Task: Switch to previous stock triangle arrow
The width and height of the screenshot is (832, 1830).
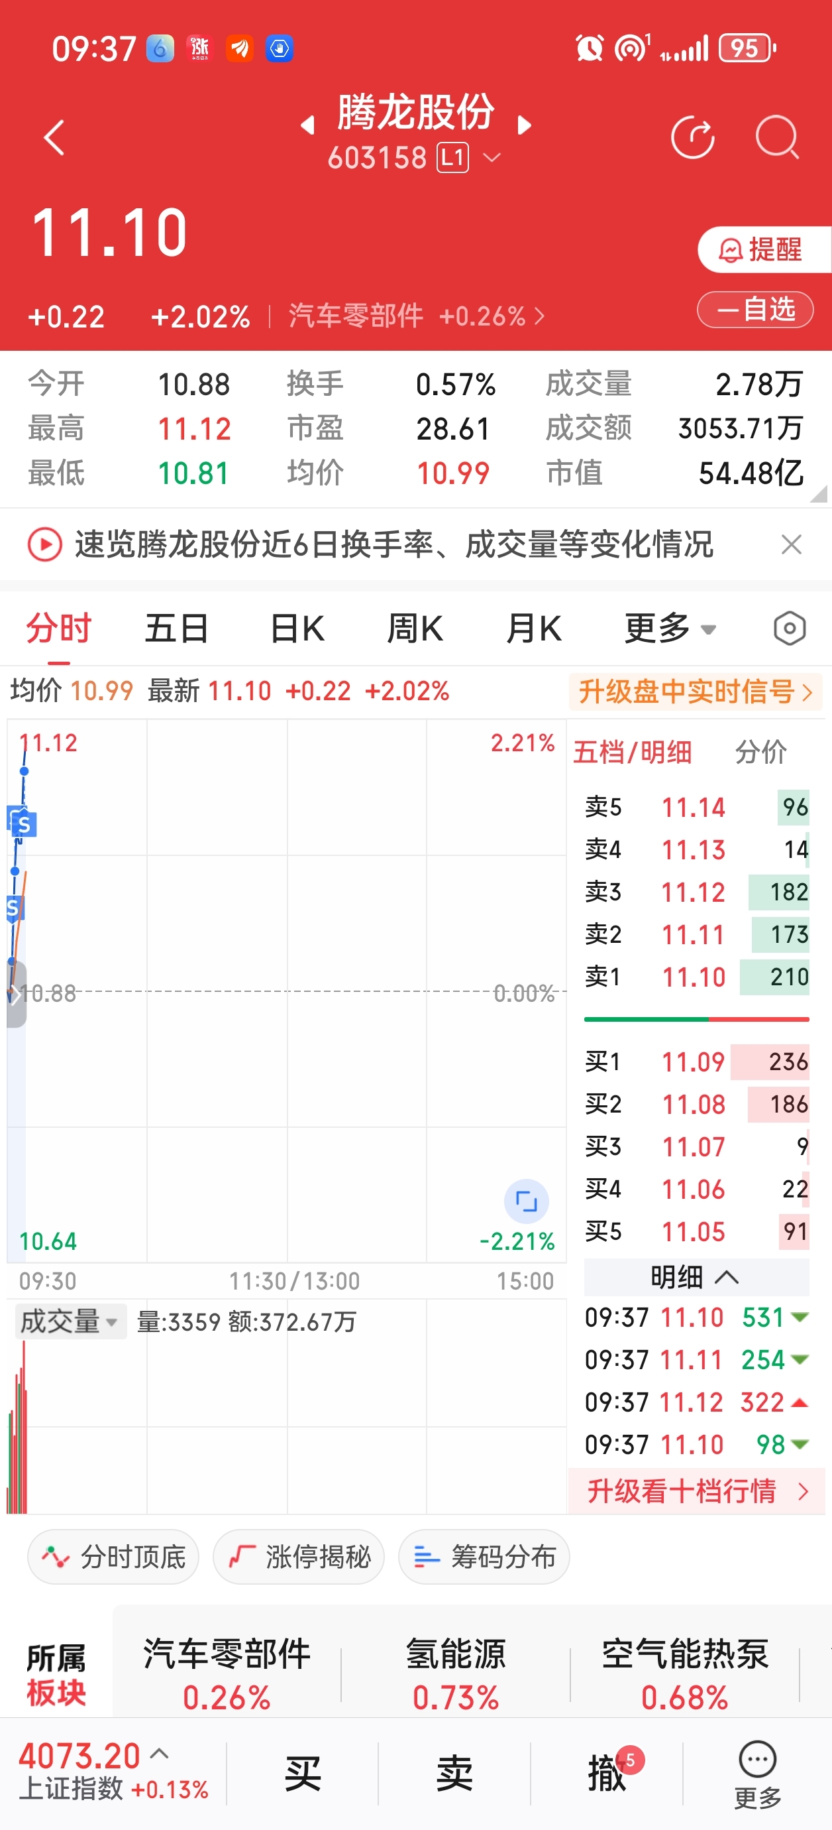Action: 307,126
